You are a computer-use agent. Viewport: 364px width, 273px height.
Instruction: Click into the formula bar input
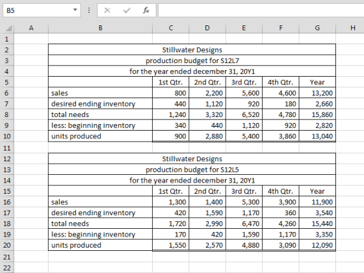[261, 10]
